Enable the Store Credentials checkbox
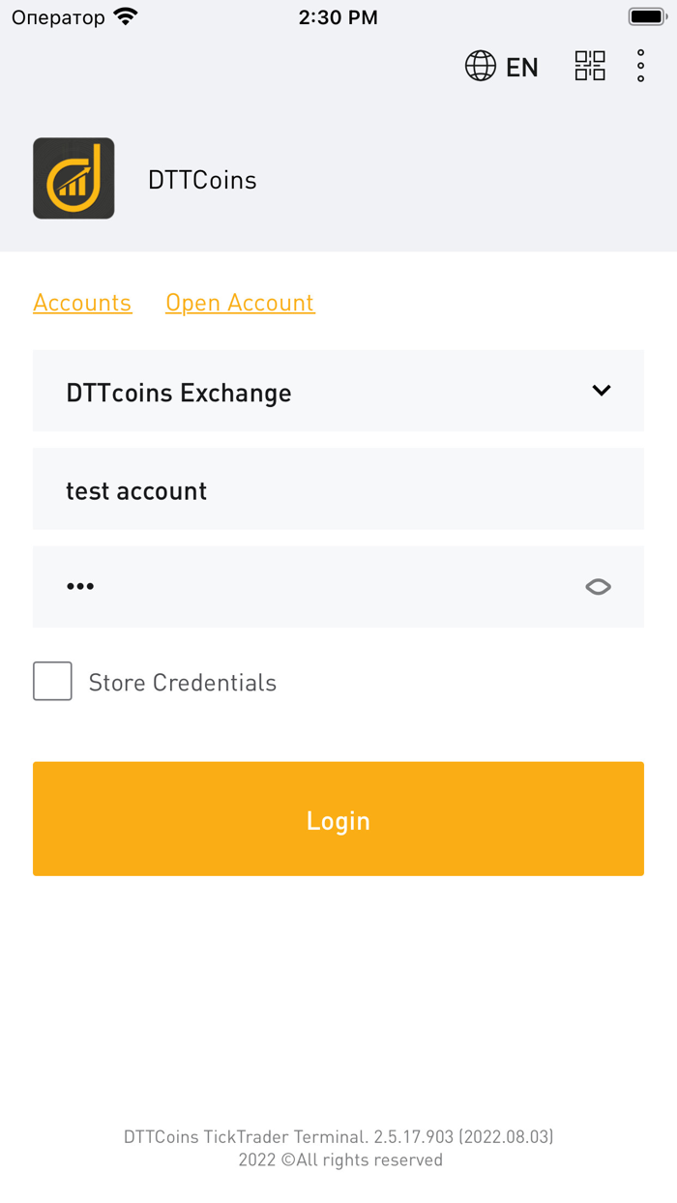Image resolution: width=677 pixels, height=1203 pixels. [x=52, y=681]
